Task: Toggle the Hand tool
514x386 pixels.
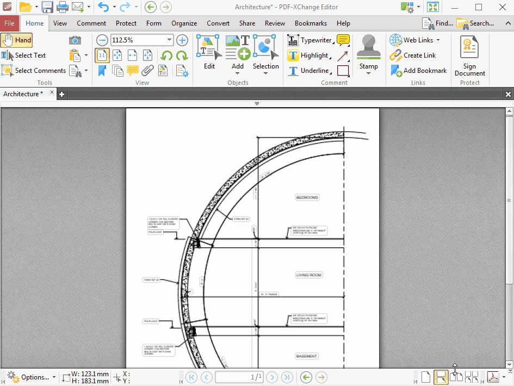Action: [17, 40]
